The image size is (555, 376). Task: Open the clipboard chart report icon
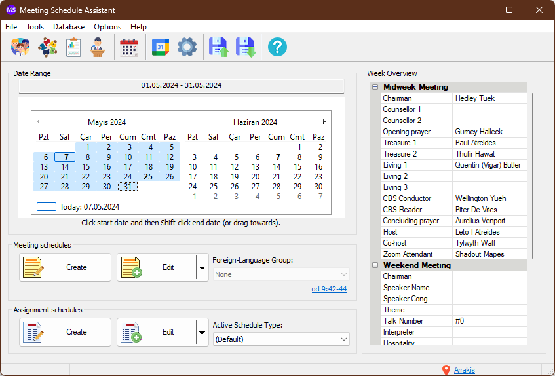73,47
